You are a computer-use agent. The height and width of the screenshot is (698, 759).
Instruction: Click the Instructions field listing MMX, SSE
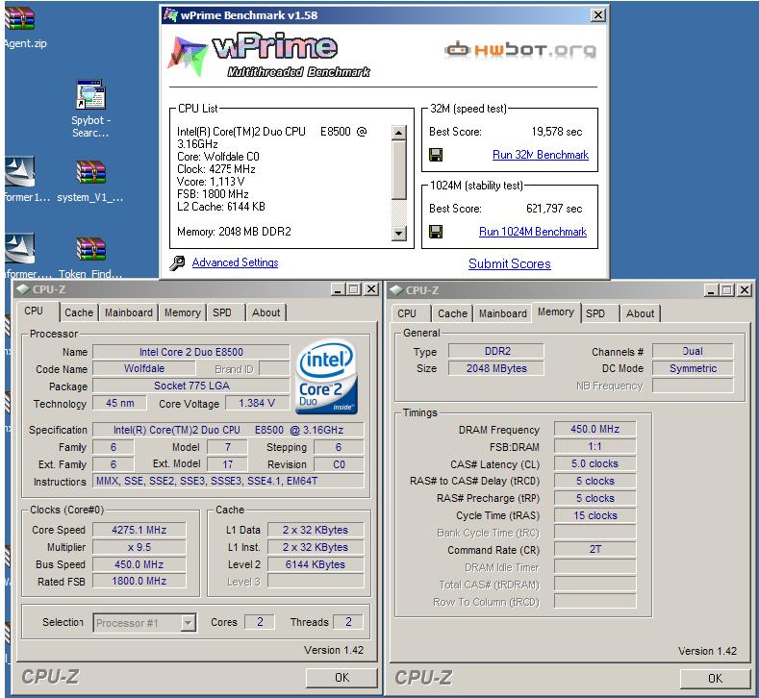point(229,481)
